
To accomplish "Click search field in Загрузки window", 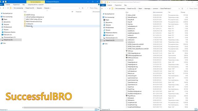I will pyautogui.click(x=93, y=8).
